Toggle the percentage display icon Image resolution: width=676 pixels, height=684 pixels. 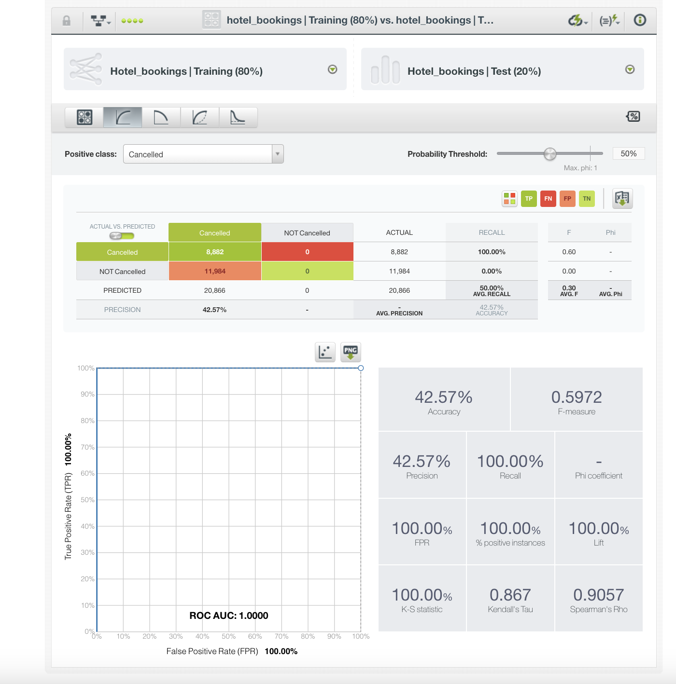click(633, 116)
